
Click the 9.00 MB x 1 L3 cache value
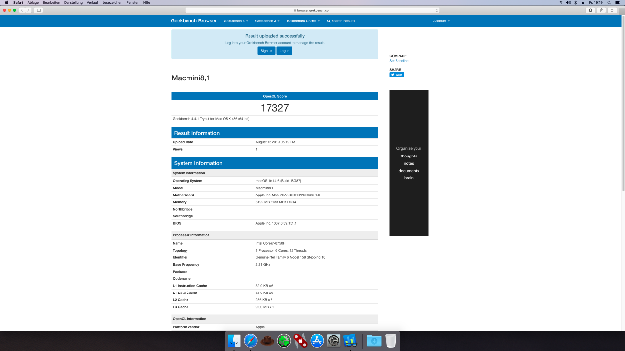(x=265, y=307)
